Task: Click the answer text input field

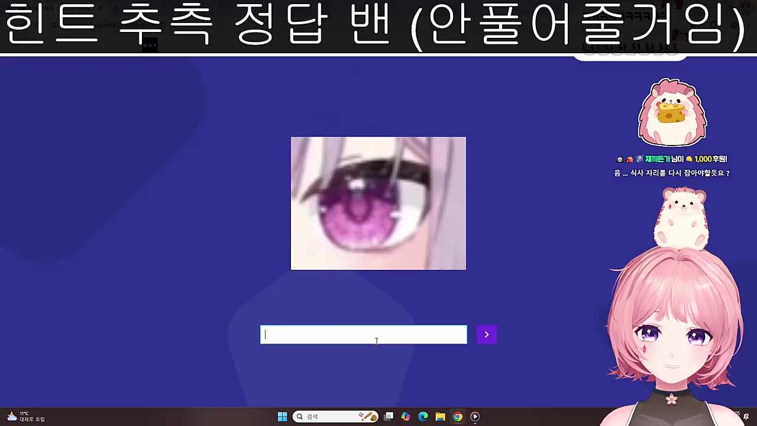Action: point(364,334)
